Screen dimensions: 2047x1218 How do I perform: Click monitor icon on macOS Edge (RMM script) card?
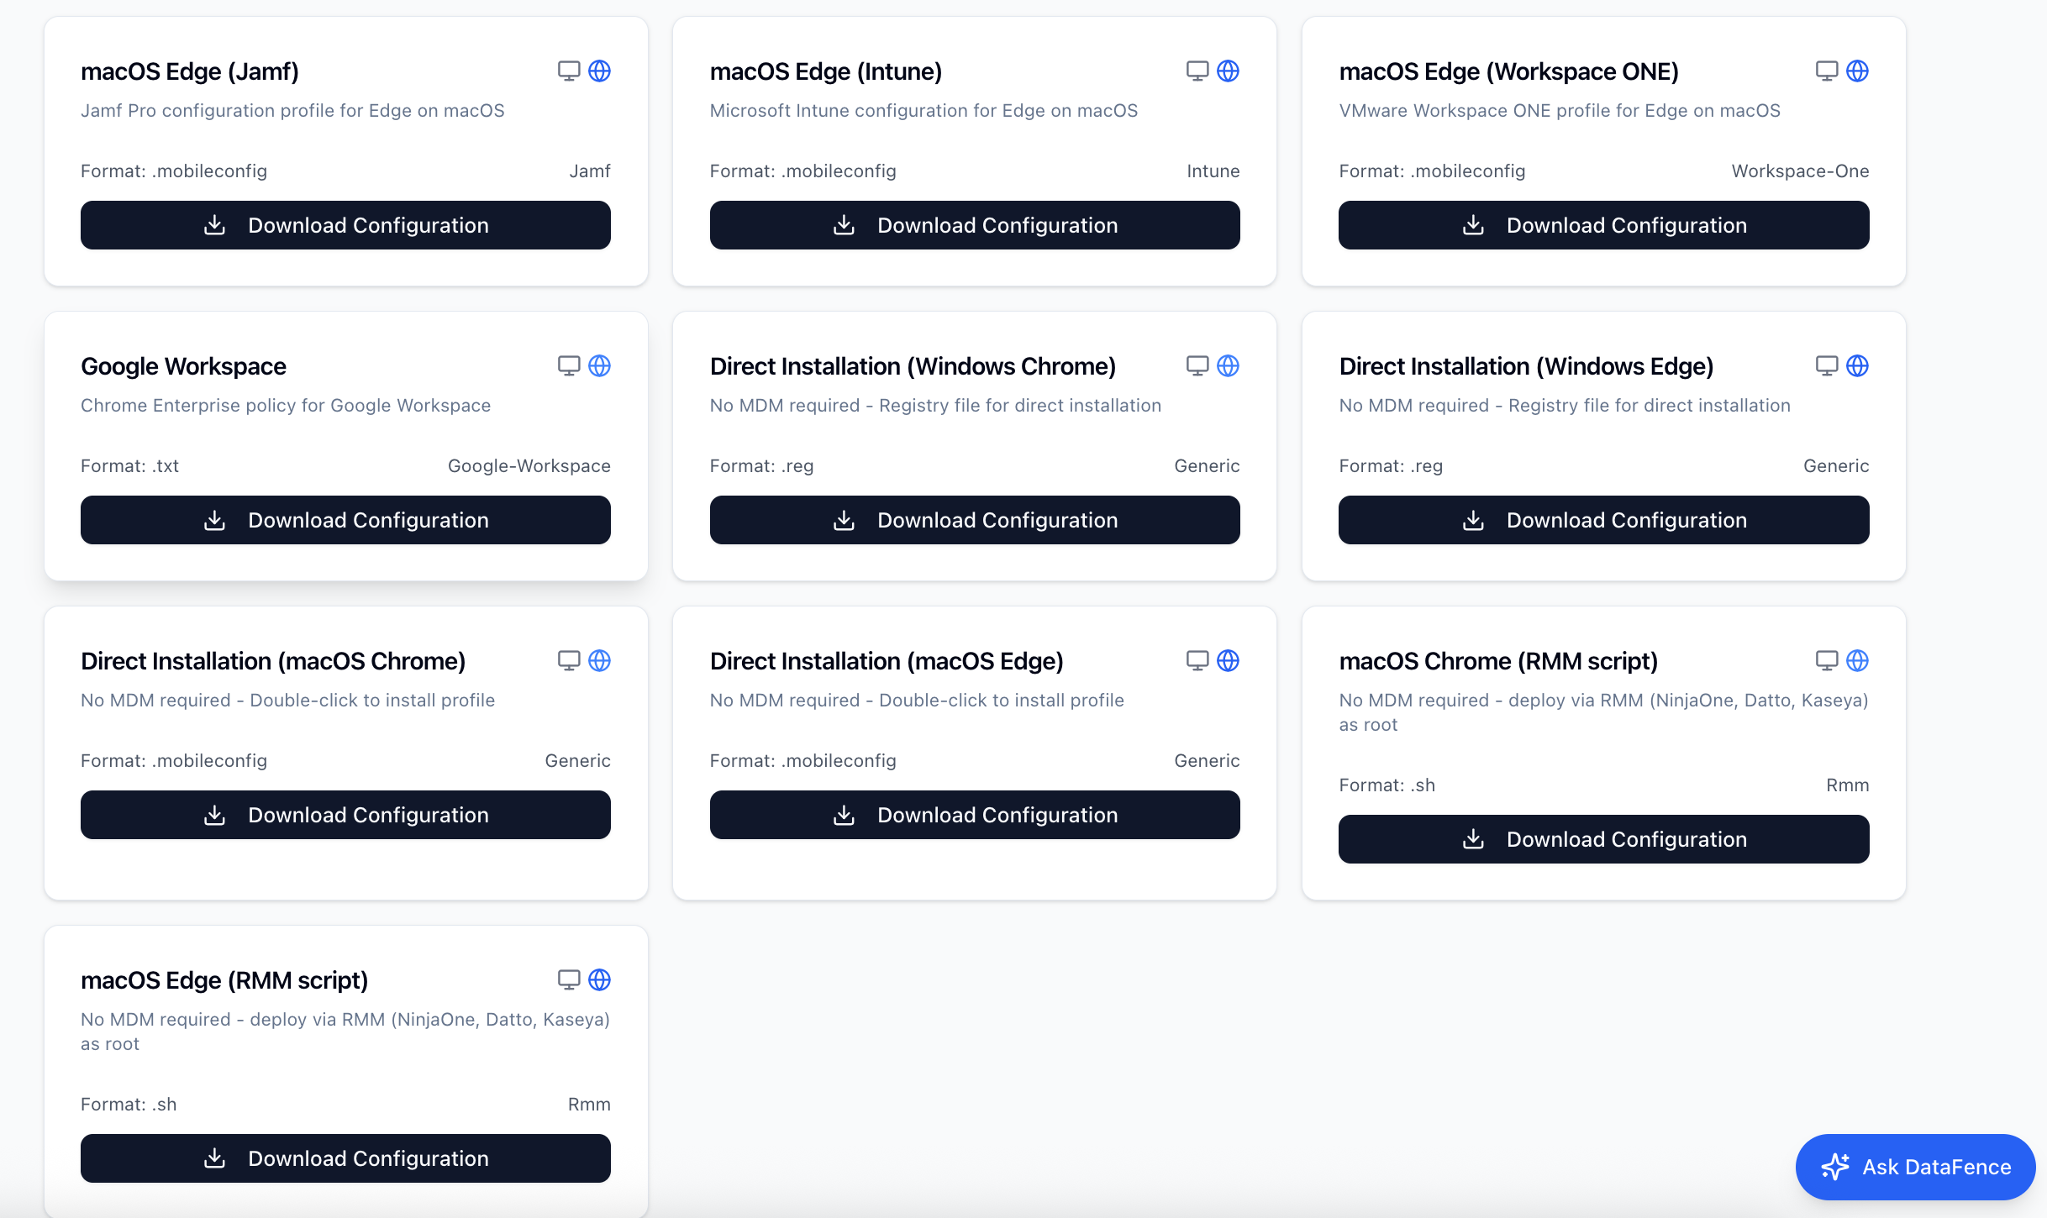569,980
